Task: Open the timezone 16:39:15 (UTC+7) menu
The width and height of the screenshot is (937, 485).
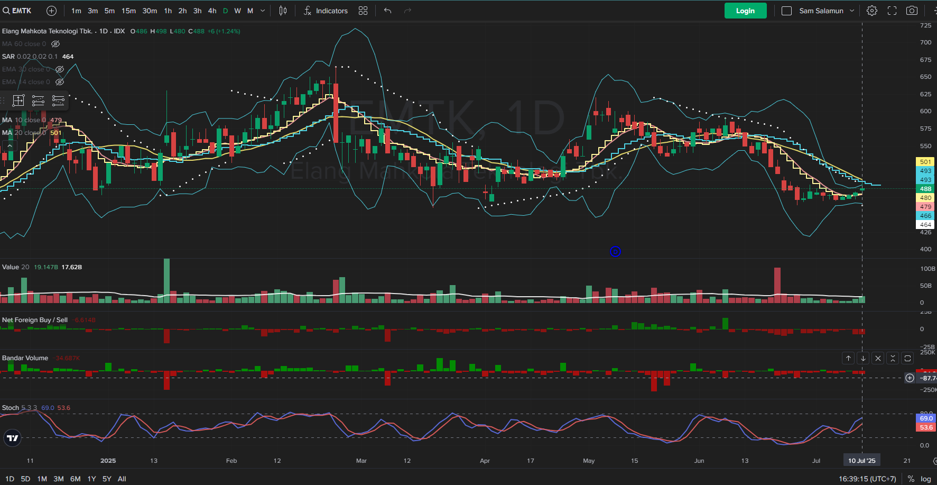Action: [867, 479]
